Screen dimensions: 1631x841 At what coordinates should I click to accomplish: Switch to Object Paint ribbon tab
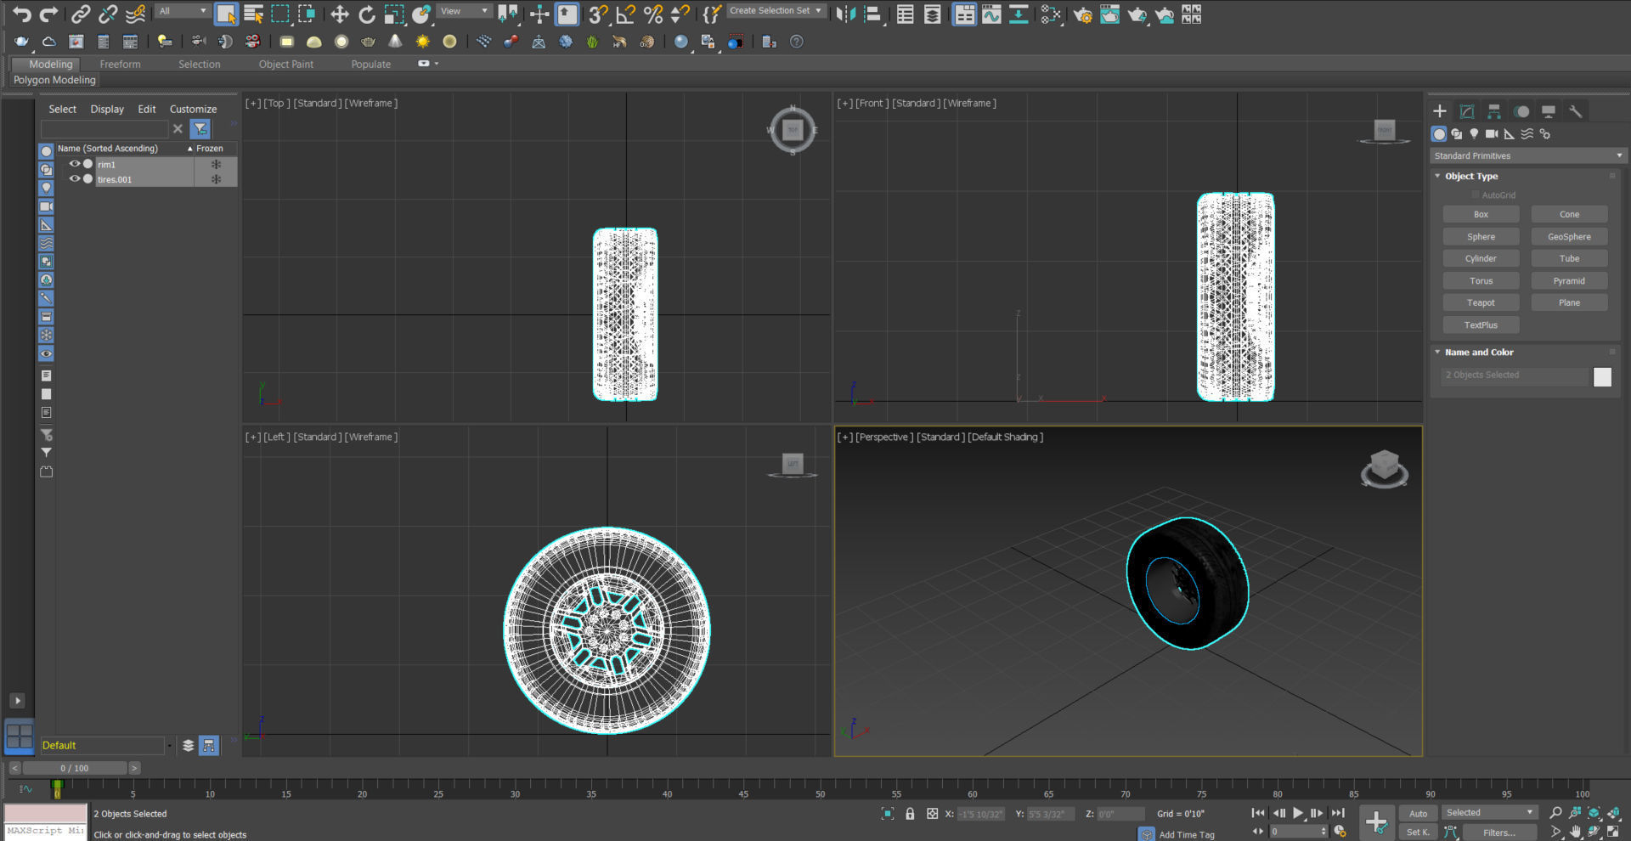[286, 64]
